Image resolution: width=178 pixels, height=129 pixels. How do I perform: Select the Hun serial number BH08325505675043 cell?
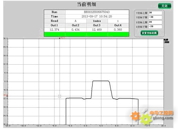(97, 12)
